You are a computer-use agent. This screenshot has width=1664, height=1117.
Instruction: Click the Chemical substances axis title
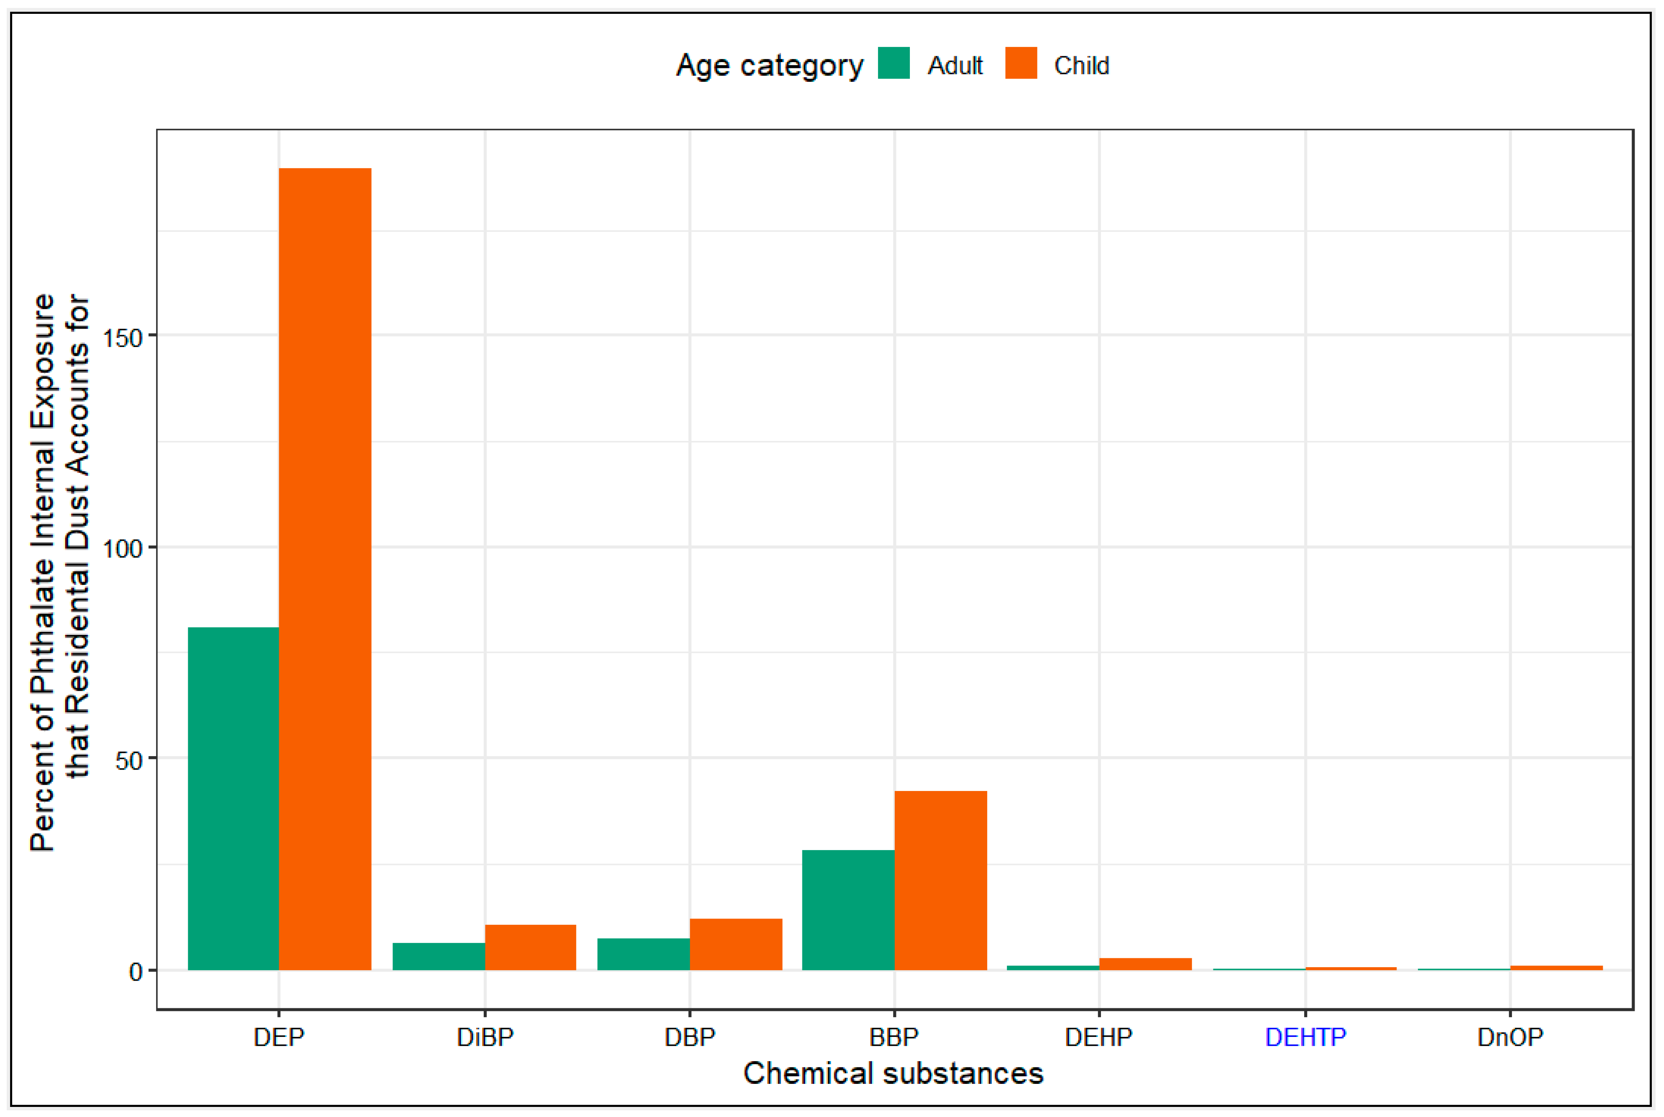893,1073
